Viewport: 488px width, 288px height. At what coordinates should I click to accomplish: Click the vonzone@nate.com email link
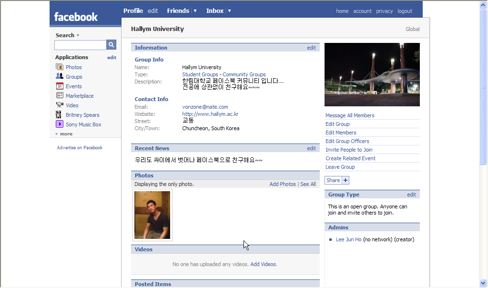click(205, 107)
